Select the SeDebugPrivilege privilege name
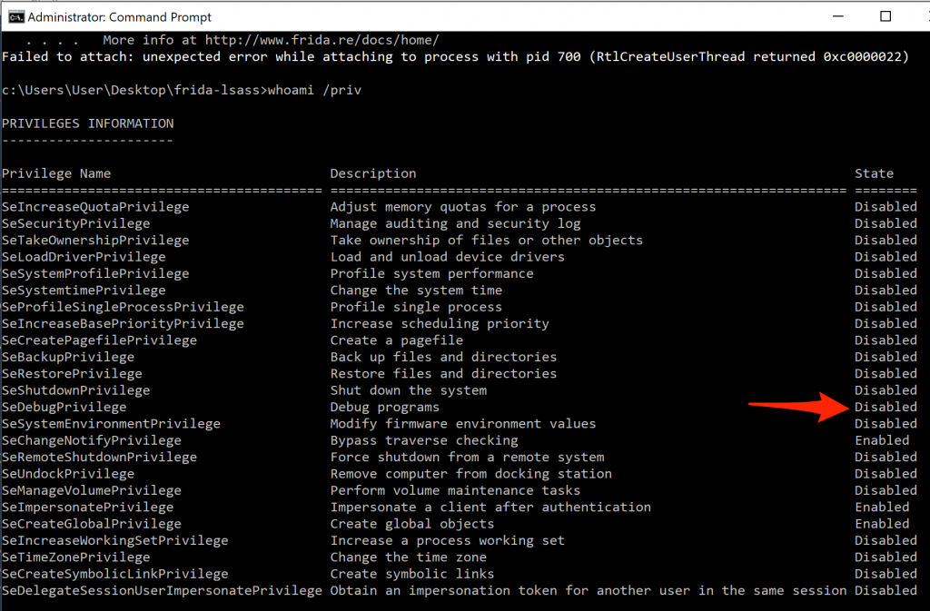The image size is (930, 611). tap(64, 407)
